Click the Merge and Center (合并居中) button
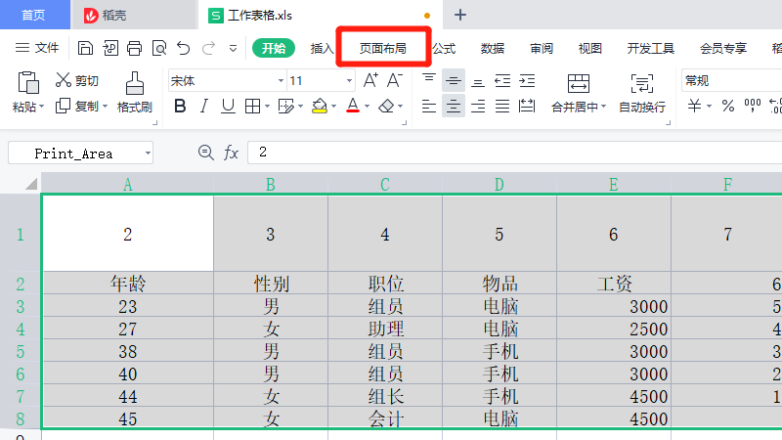The height and width of the screenshot is (440, 782). pos(579,93)
